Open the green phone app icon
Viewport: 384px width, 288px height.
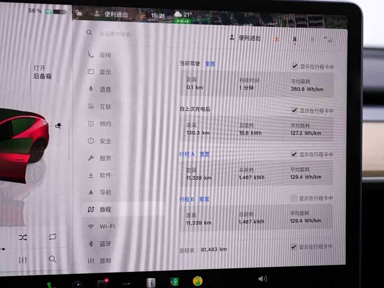point(51,285)
